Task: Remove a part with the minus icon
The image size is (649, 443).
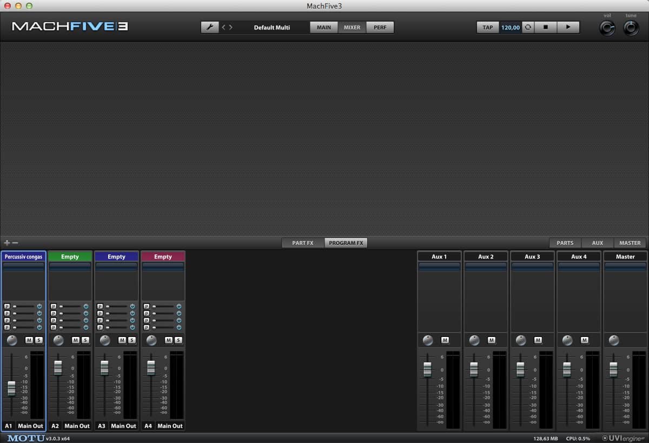Action: [15, 243]
